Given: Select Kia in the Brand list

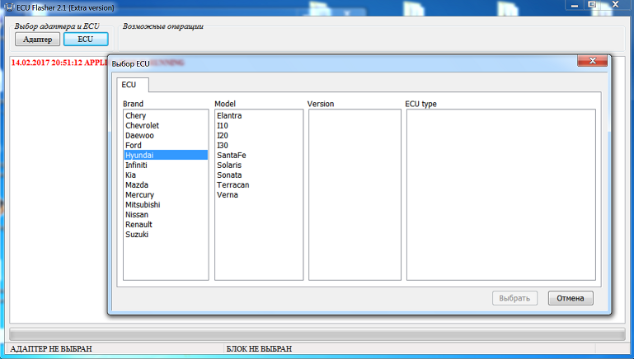Looking at the screenshot, I should pyautogui.click(x=166, y=175).
